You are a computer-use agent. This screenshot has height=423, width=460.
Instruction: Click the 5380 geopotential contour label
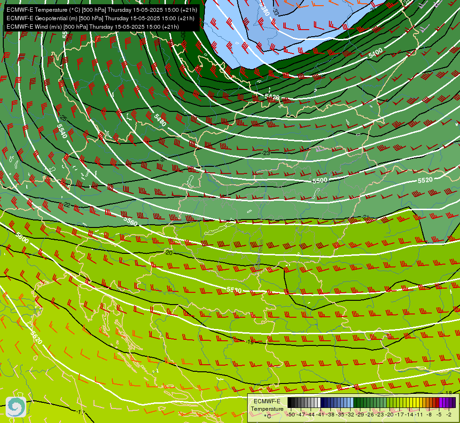[265, 9]
